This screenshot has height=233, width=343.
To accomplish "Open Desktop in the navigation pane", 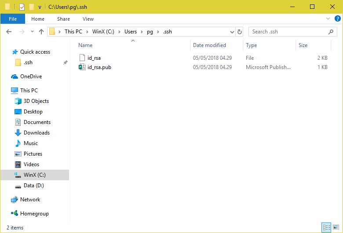I will pos(33,111).
